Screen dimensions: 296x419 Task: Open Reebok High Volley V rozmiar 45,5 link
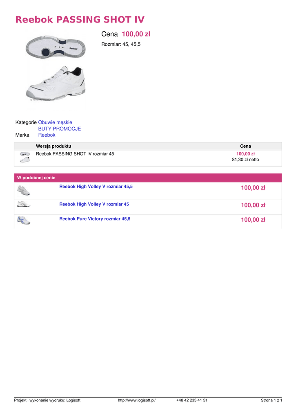tap(96, 187)
